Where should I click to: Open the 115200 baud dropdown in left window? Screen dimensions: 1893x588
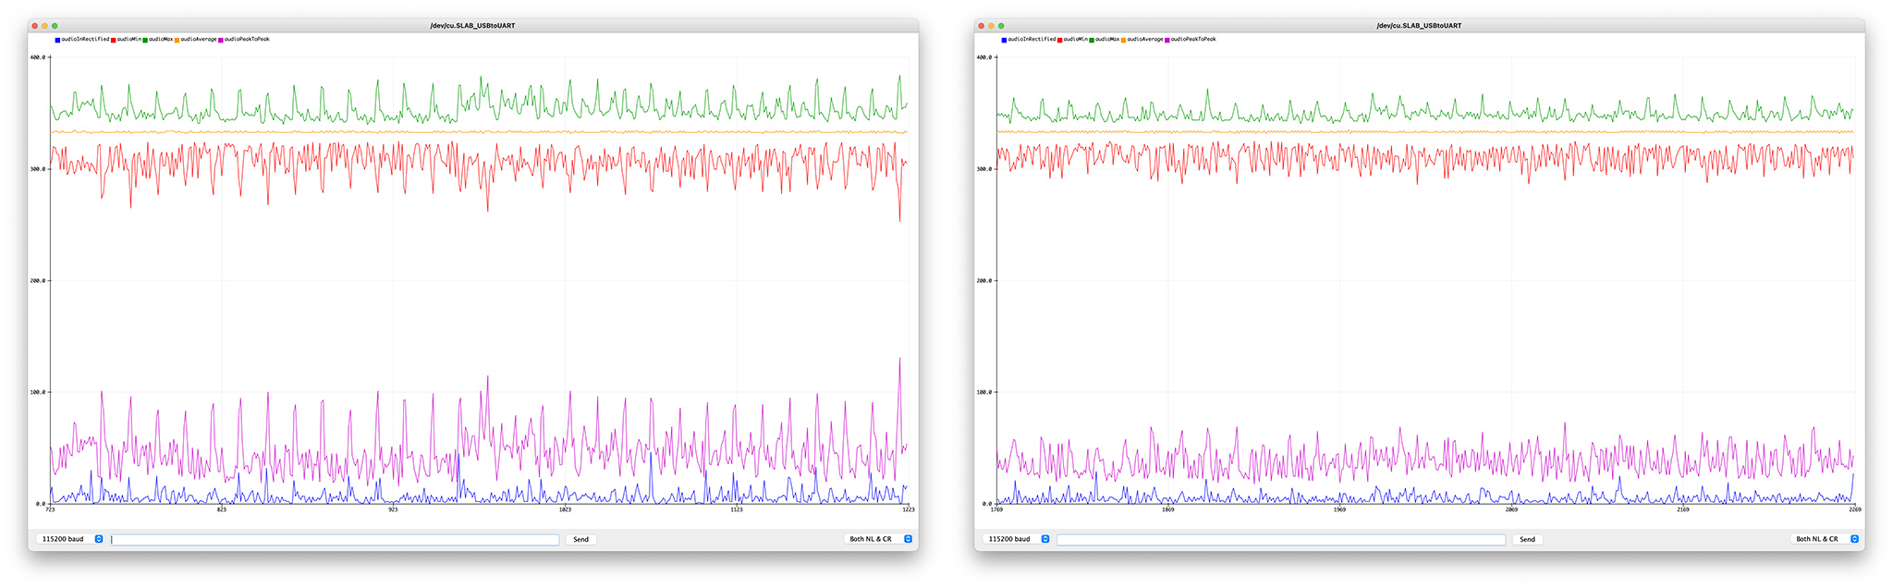[x=70, y=539]
